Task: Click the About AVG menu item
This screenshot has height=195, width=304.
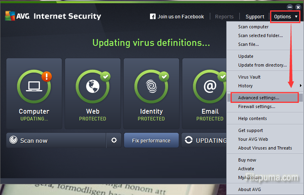Action: tap(249, 189)
